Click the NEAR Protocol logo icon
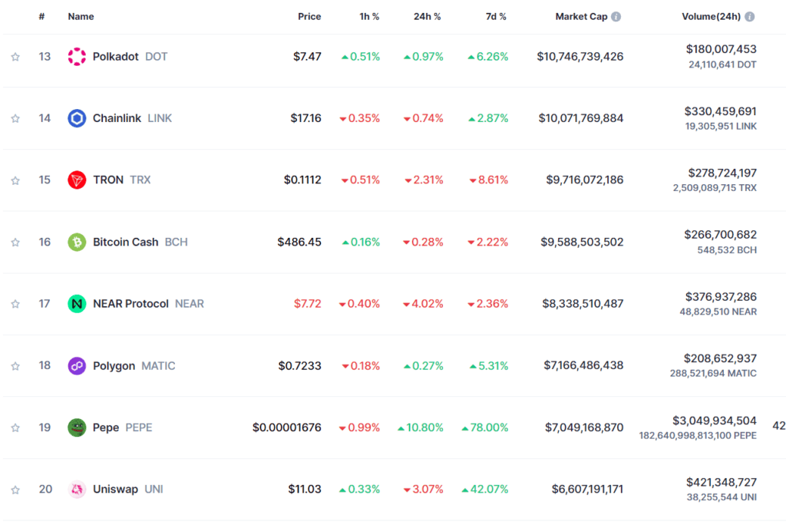The height and width of the screenshot is (525, 786). click(x=77, y=304)
